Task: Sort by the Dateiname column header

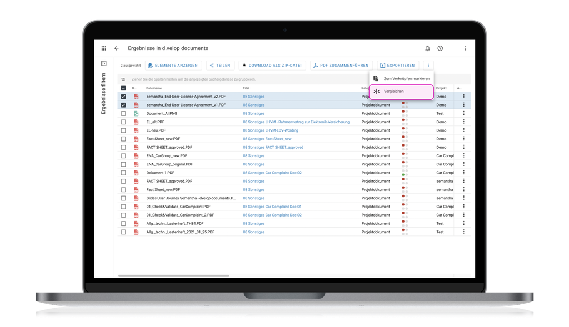Action: coord(154,88)
